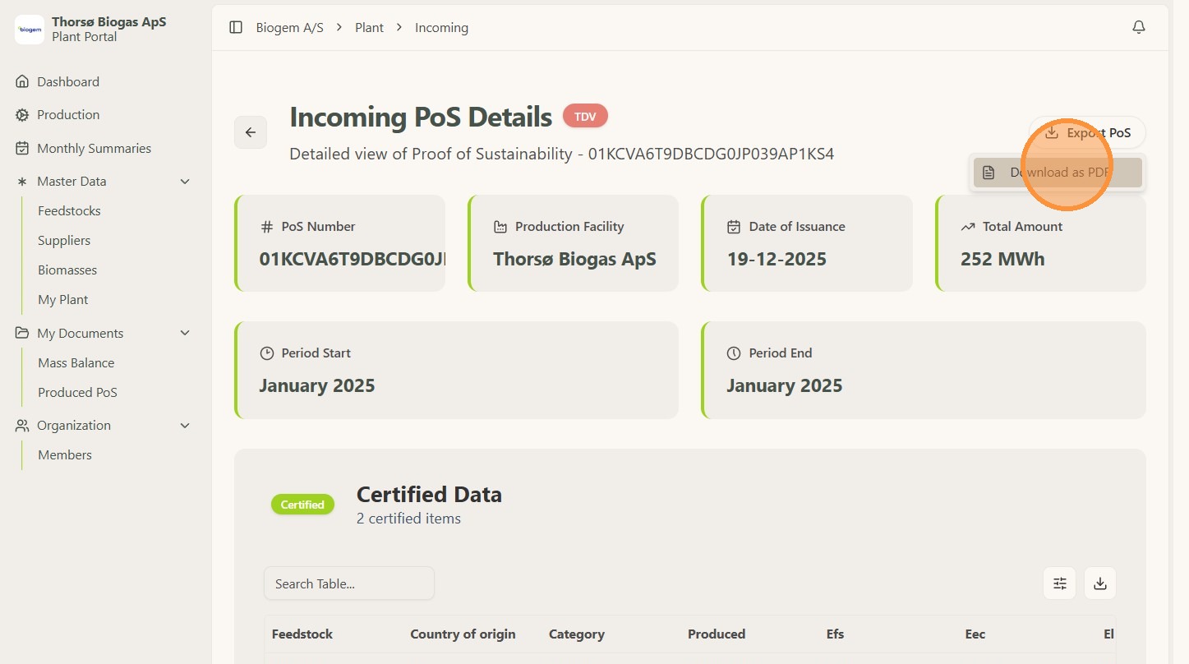Sort by Country of origin column
1189x664 pixels.
tap(463, 634)
